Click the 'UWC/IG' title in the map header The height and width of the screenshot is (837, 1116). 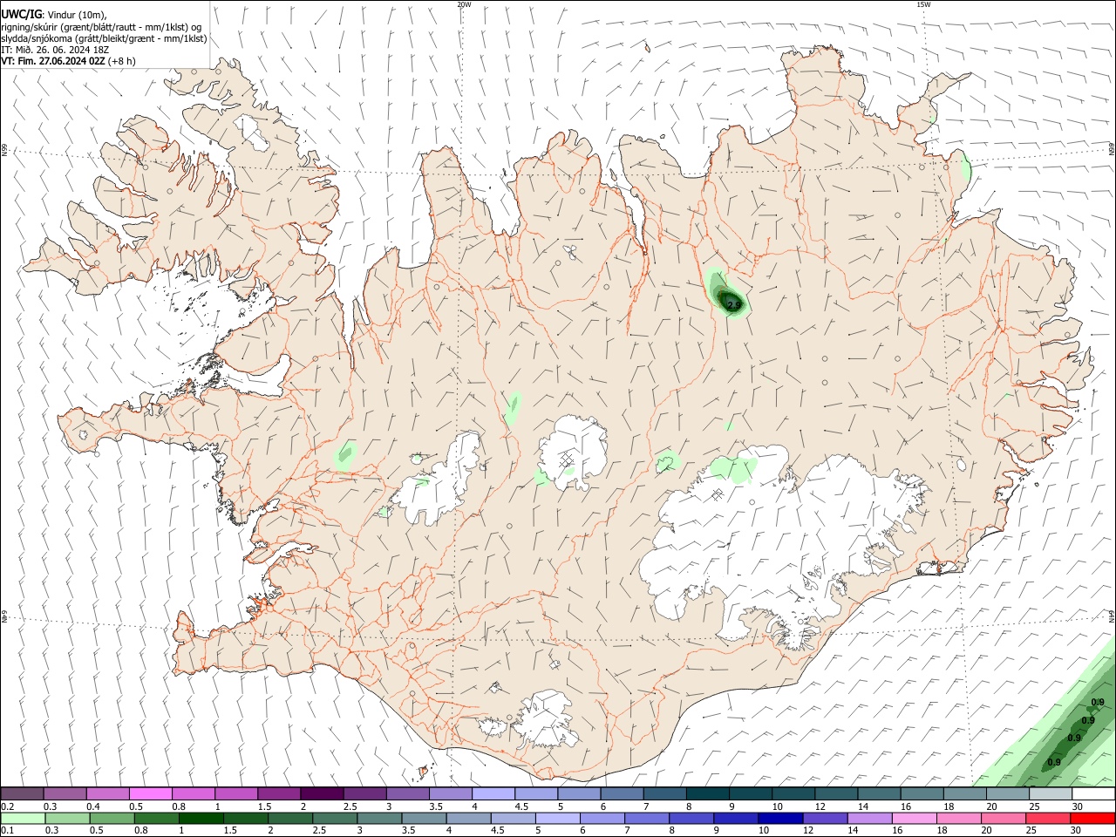point(21,14)
